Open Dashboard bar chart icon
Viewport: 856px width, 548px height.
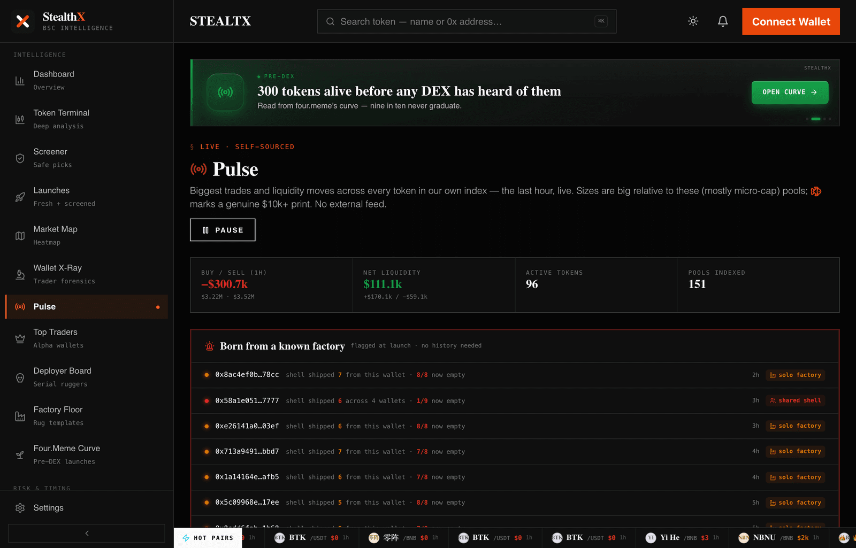click(20, 81)
